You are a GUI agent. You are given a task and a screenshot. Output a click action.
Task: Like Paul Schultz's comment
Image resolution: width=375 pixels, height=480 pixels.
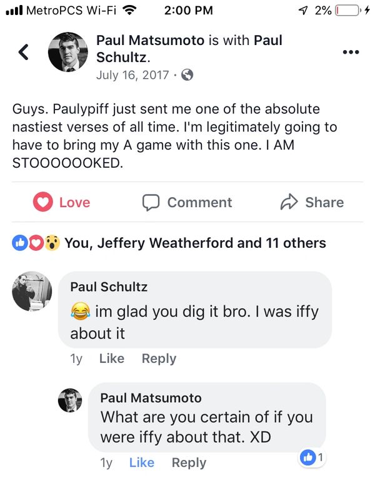click(x=112, y=359)
